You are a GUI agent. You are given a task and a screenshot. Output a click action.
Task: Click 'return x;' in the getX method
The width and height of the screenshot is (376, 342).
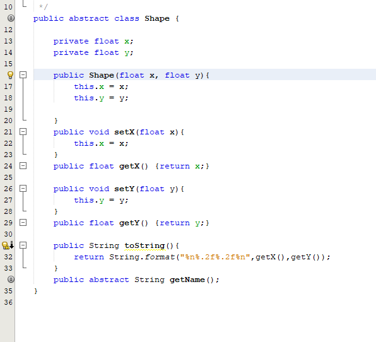click(x=182, y=166)
